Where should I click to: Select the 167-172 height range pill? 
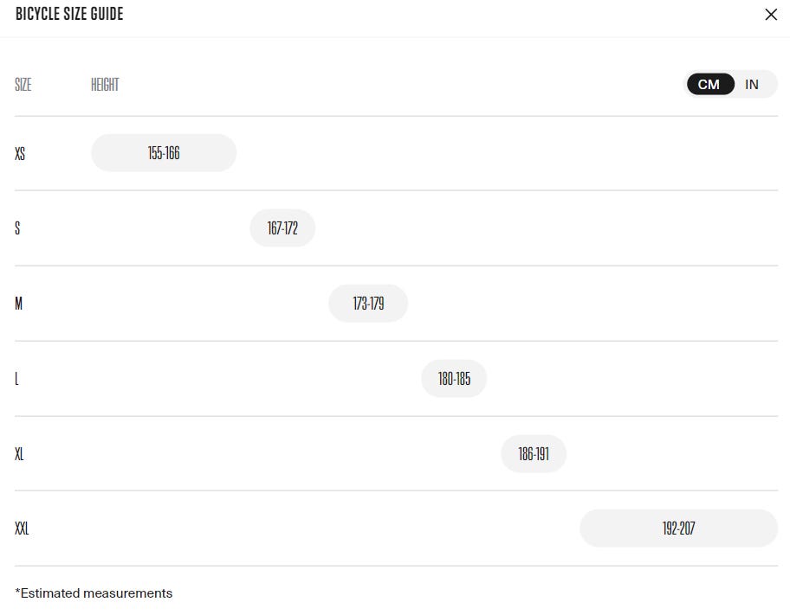[x=282, y=228]
